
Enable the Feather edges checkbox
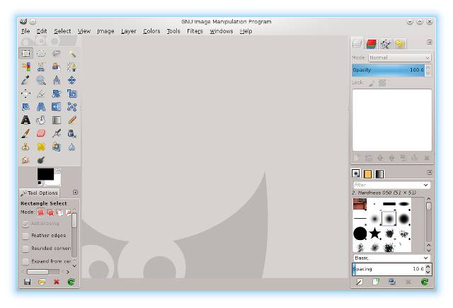tap(25, 236)
